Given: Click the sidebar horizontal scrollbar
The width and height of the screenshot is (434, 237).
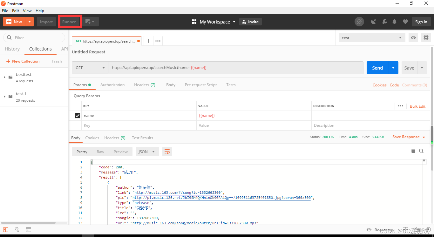Looking at the screenshot, I should click(x=28, y=222).
